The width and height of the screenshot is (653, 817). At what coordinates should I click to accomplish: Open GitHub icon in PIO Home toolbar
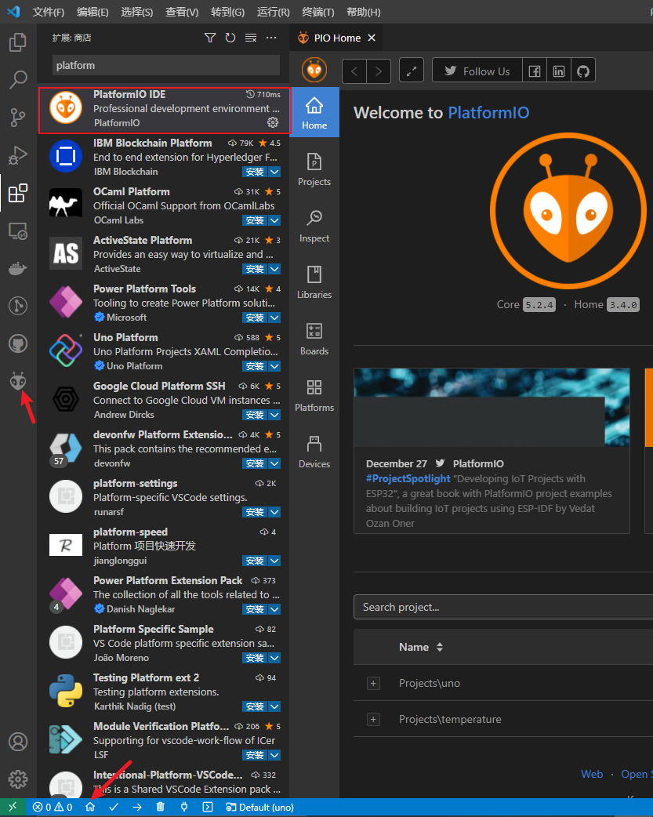[x=583, y=71]
